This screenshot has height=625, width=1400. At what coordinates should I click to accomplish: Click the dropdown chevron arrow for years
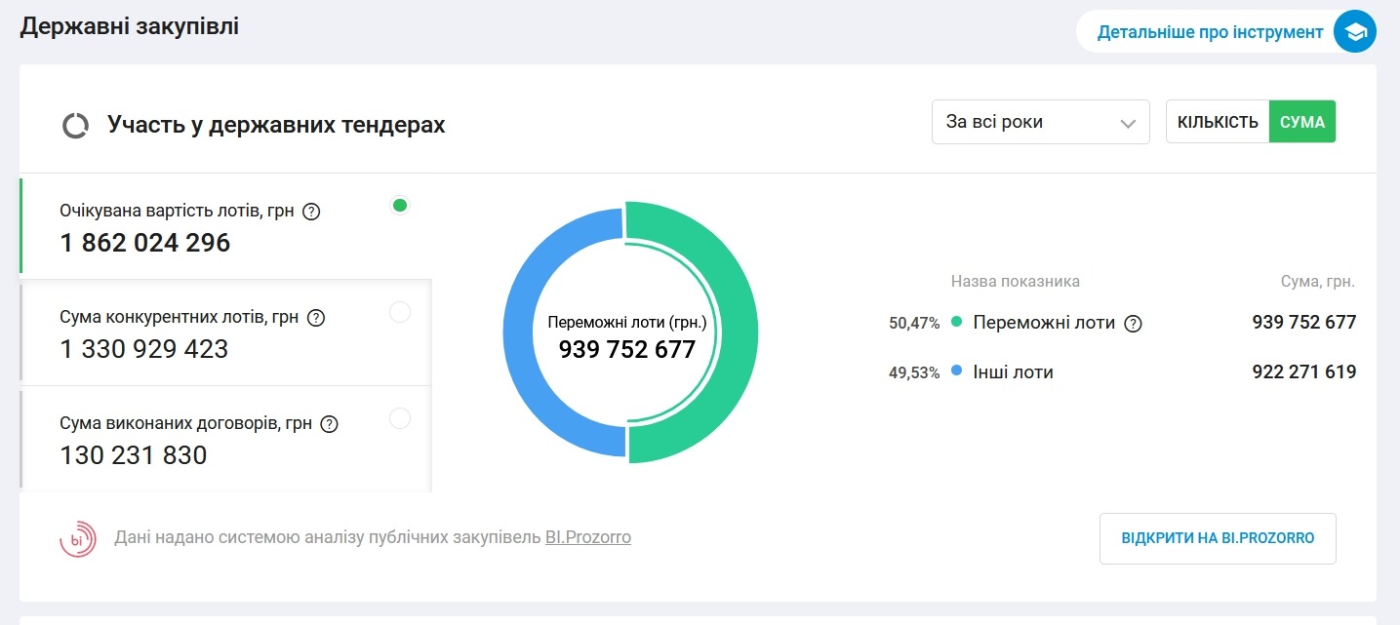pos(1128,124)
